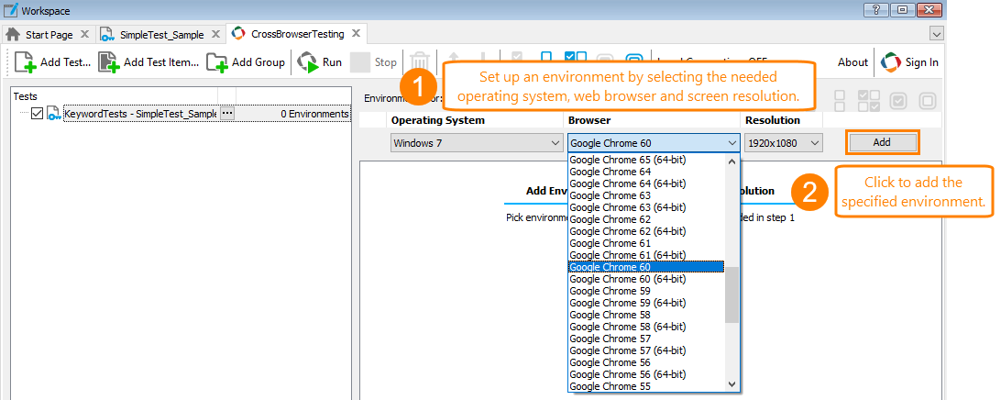Click the grayed Stop button
This screenshot has height=400, width=1001.
pos(373,62)
